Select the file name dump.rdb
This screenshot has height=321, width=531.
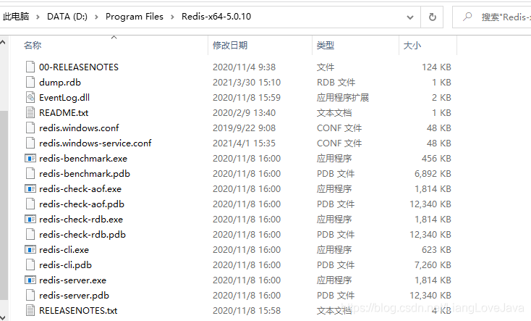60,82
